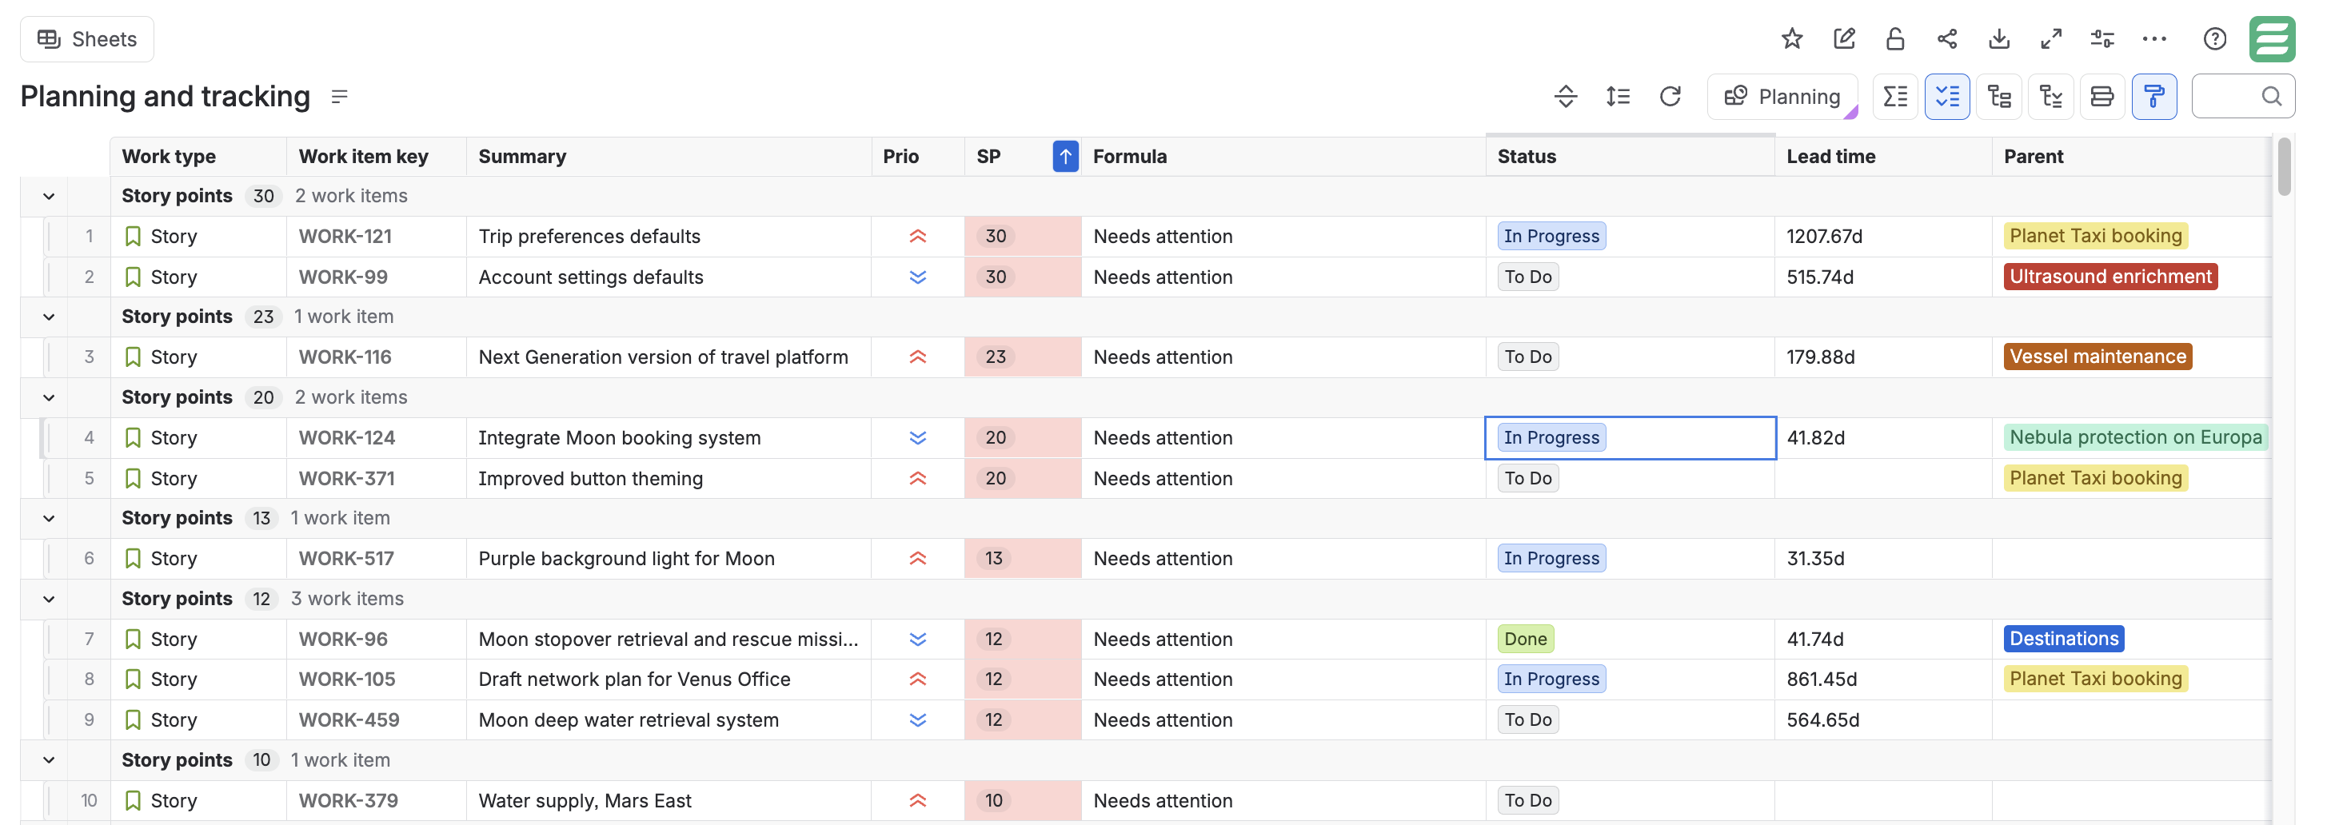Screen dimensions: 2327x825
Task: Open work item WORK-517
Action: click(346, 559)
